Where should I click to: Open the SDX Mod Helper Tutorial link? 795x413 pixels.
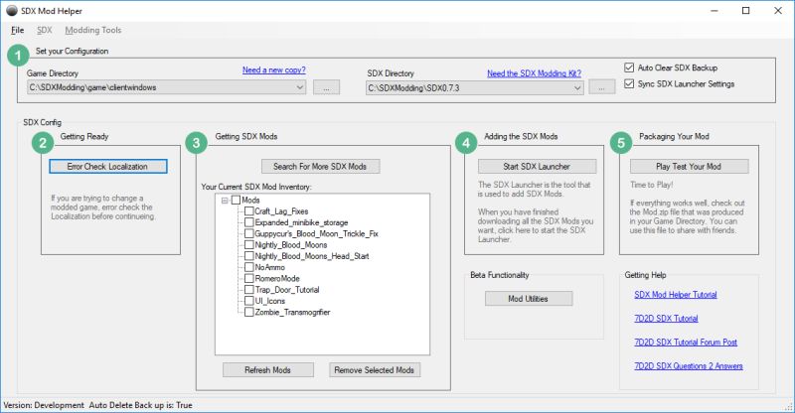(x=676, y=295)
